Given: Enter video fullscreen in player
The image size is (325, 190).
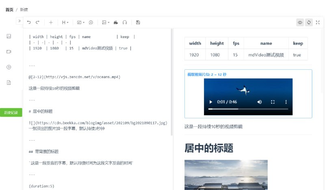Looking at the screenshot, I should pyautogui.click(x=273, y=102).
